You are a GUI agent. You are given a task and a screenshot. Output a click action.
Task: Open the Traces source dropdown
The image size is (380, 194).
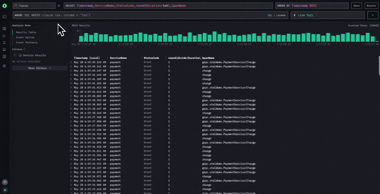34,6
